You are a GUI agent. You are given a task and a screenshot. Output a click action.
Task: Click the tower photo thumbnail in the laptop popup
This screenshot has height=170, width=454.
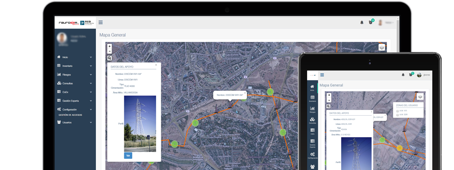pos(140,124)
